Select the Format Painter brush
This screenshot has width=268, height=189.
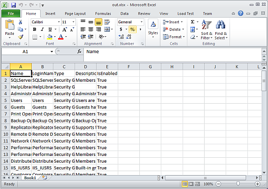click(x=21, y=37)
